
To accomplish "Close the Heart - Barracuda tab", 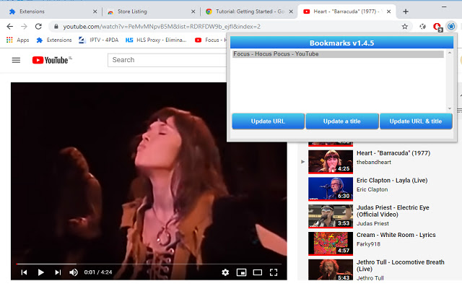I will point(388,12).
